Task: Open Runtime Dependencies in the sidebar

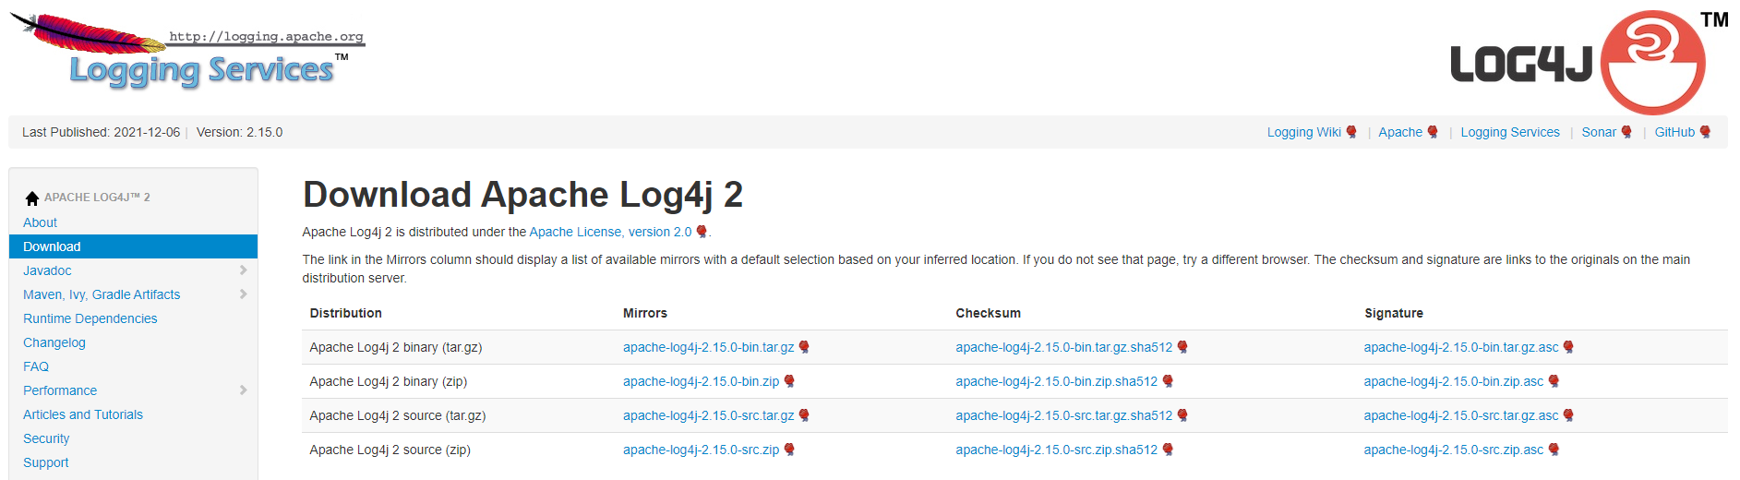Action: click(x=90, y=318)
